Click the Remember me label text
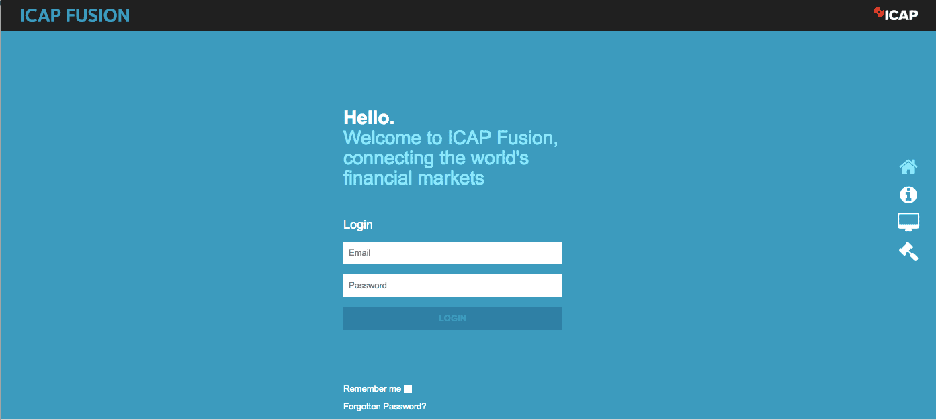This screenshot has width=936, height=420. 372,389
